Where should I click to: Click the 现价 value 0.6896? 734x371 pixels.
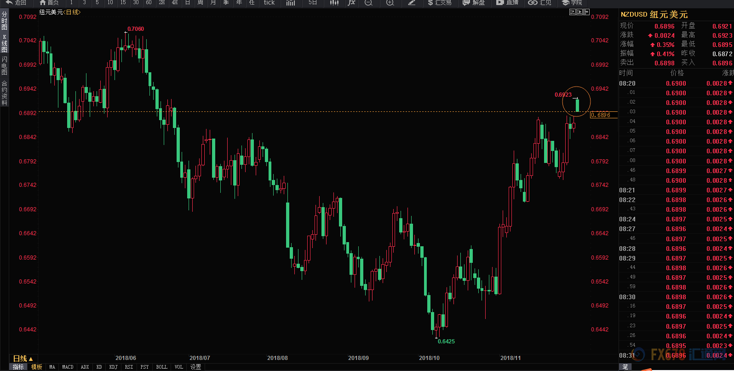664,27
